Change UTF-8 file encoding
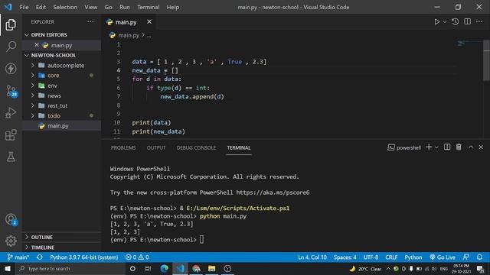 [371, 257]
